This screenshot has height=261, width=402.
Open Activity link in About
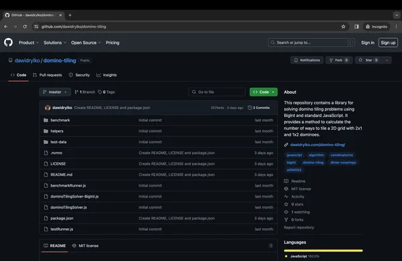click(x=294, y=197)
